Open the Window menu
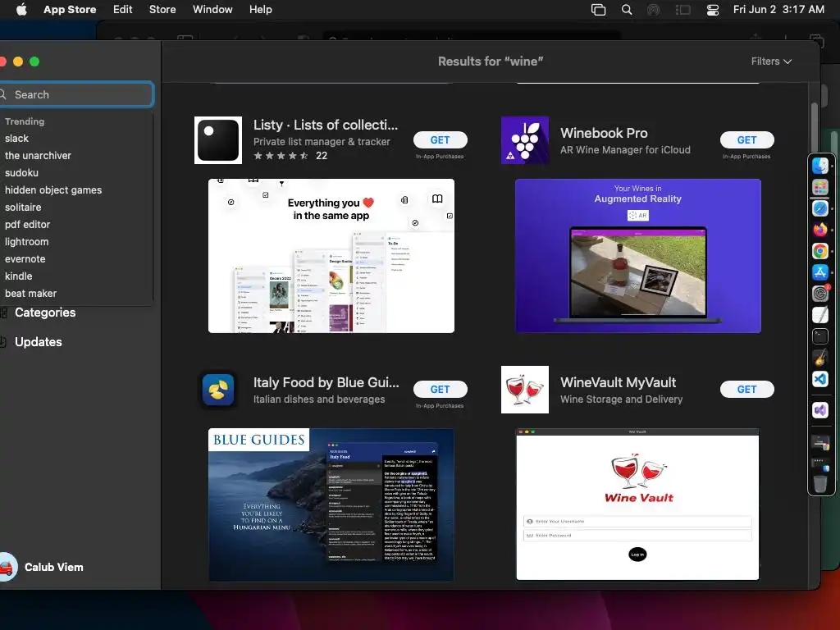The width and height of the screenshot is (840, 630). pos(212,10)
